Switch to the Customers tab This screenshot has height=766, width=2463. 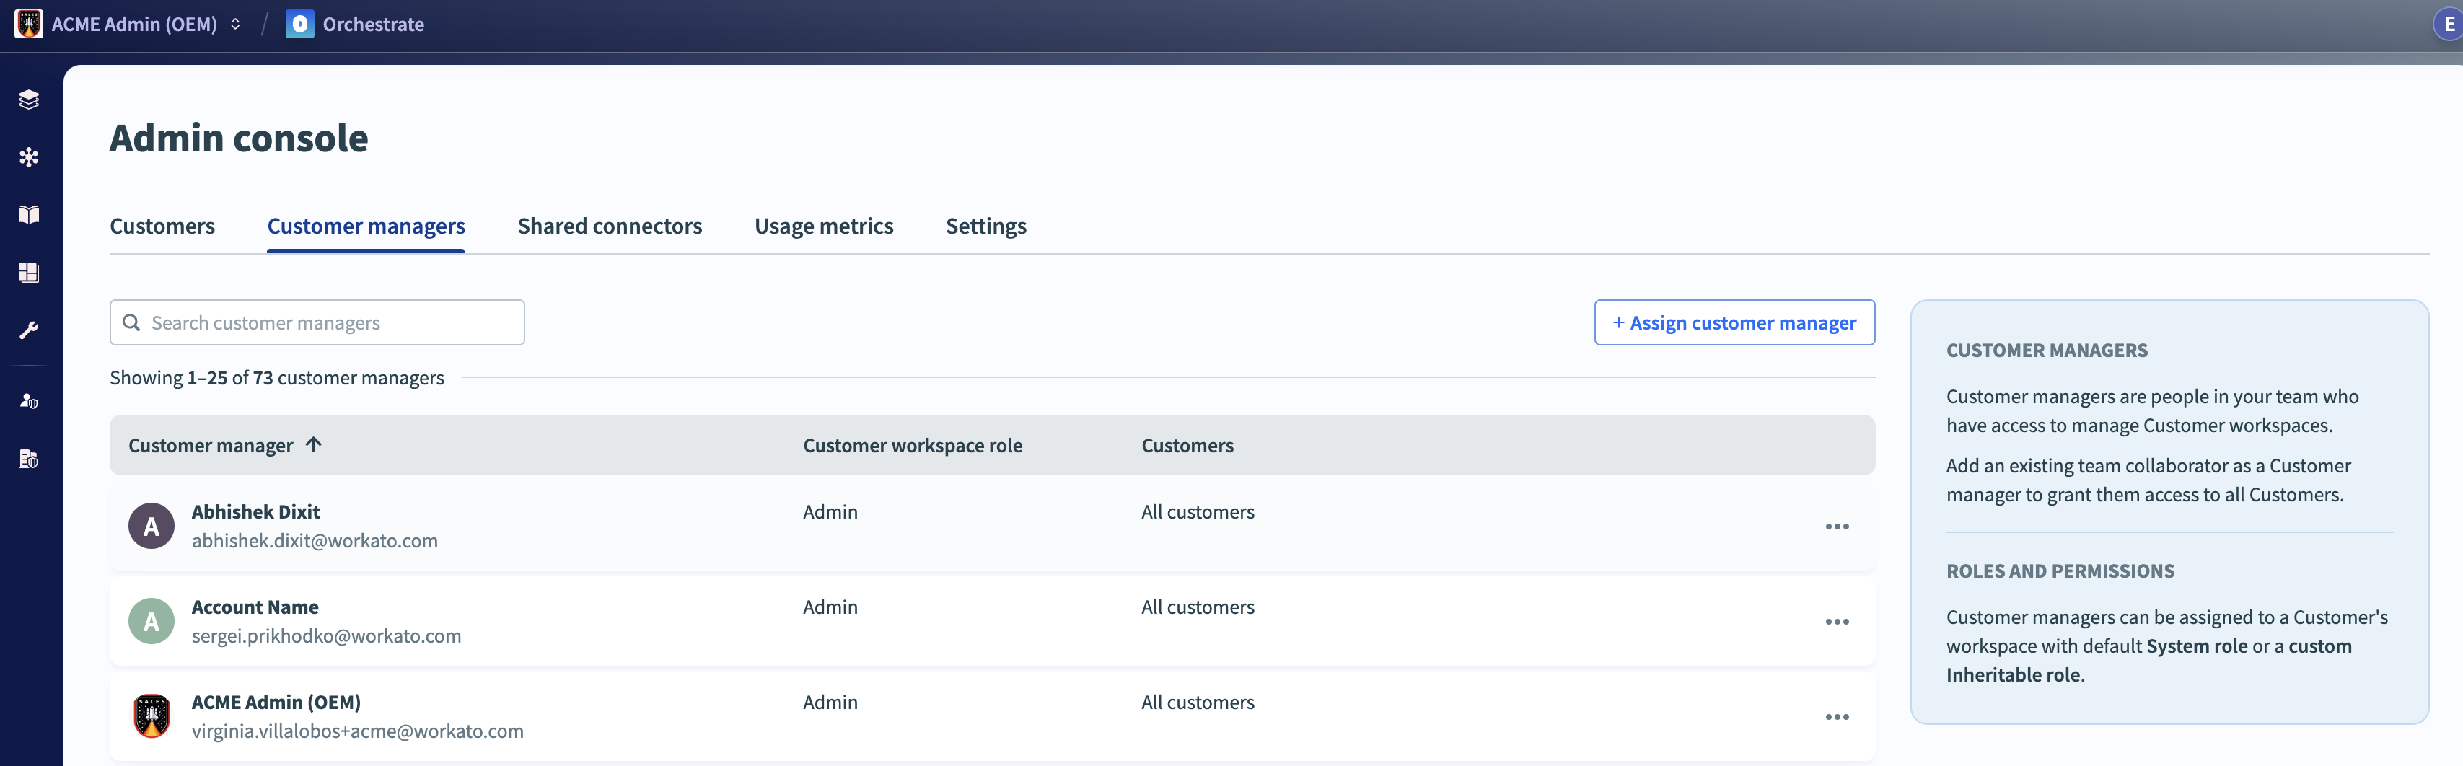(x=162, y=226)
